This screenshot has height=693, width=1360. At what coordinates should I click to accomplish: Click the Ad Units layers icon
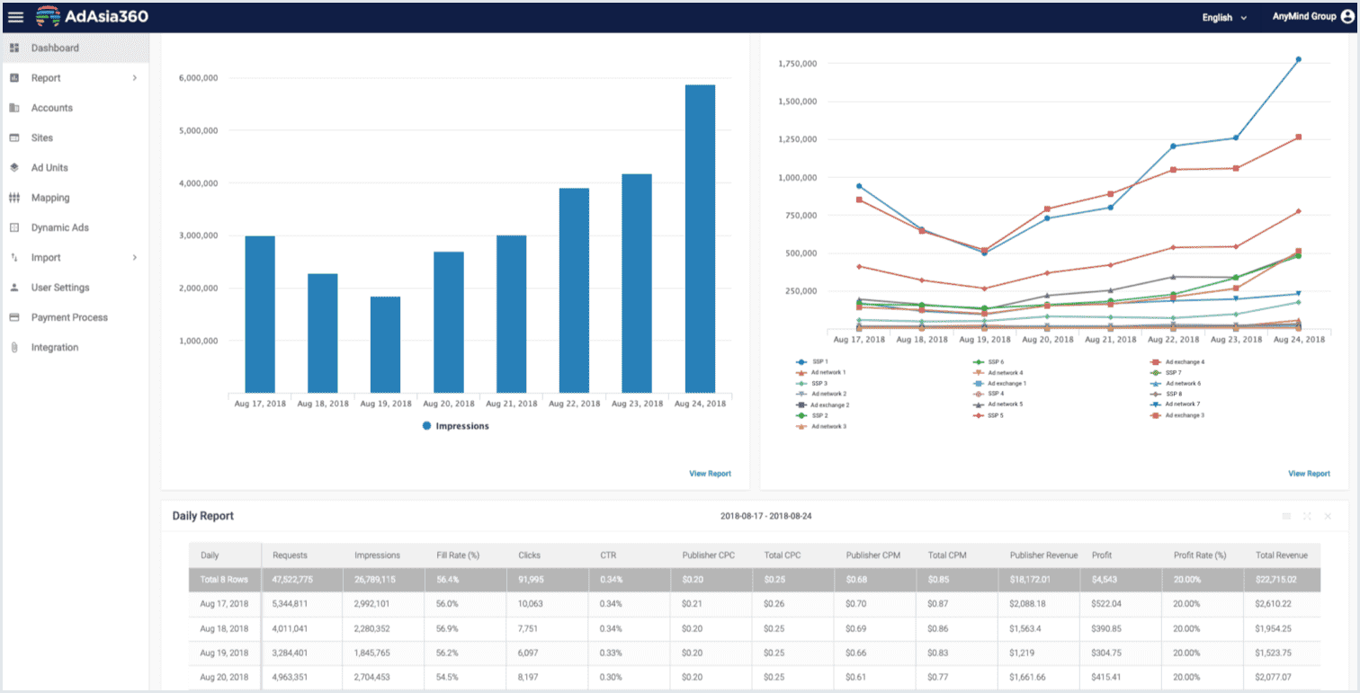(x=14, y=168)
